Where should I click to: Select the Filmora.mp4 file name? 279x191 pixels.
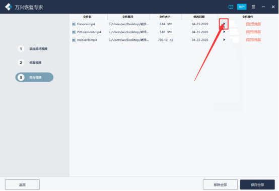[x=86, y=24]
